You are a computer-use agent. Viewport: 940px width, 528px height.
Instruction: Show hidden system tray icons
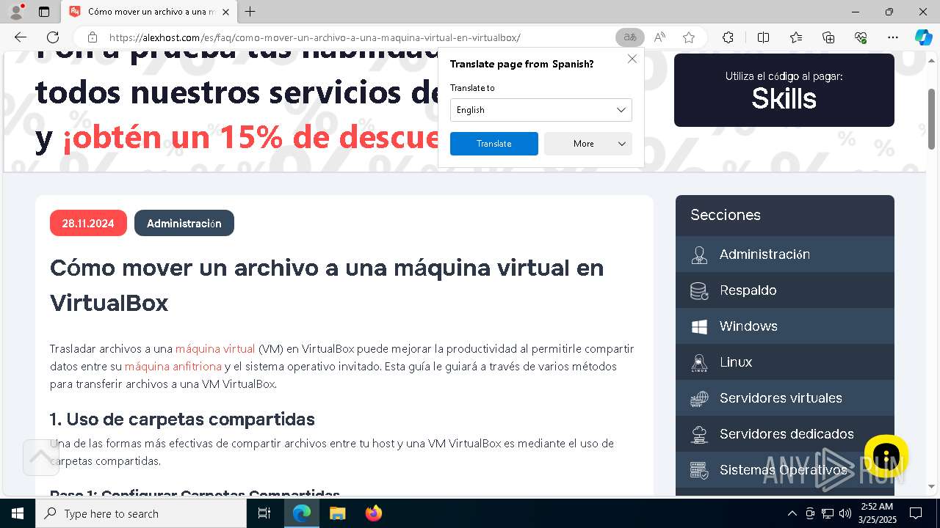[x=792, y=513]
